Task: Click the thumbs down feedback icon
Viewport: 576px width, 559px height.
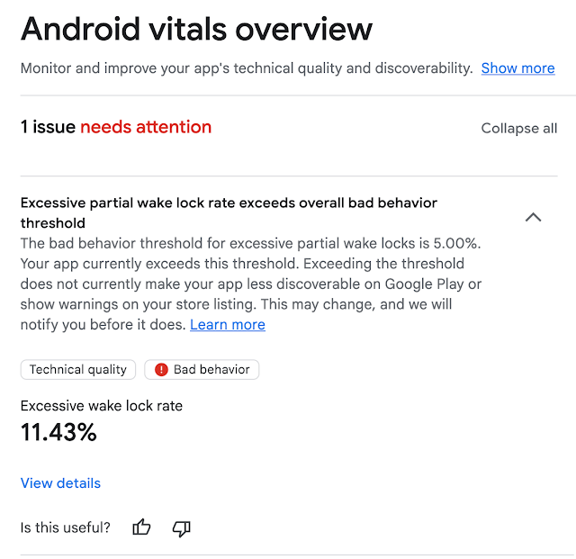Action: pyautogui.click(x=181, y=527)
